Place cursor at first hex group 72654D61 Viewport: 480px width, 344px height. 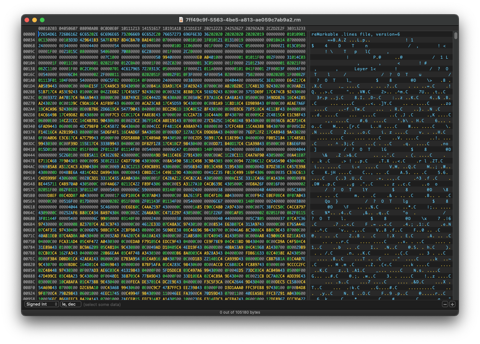click(48, 34)
